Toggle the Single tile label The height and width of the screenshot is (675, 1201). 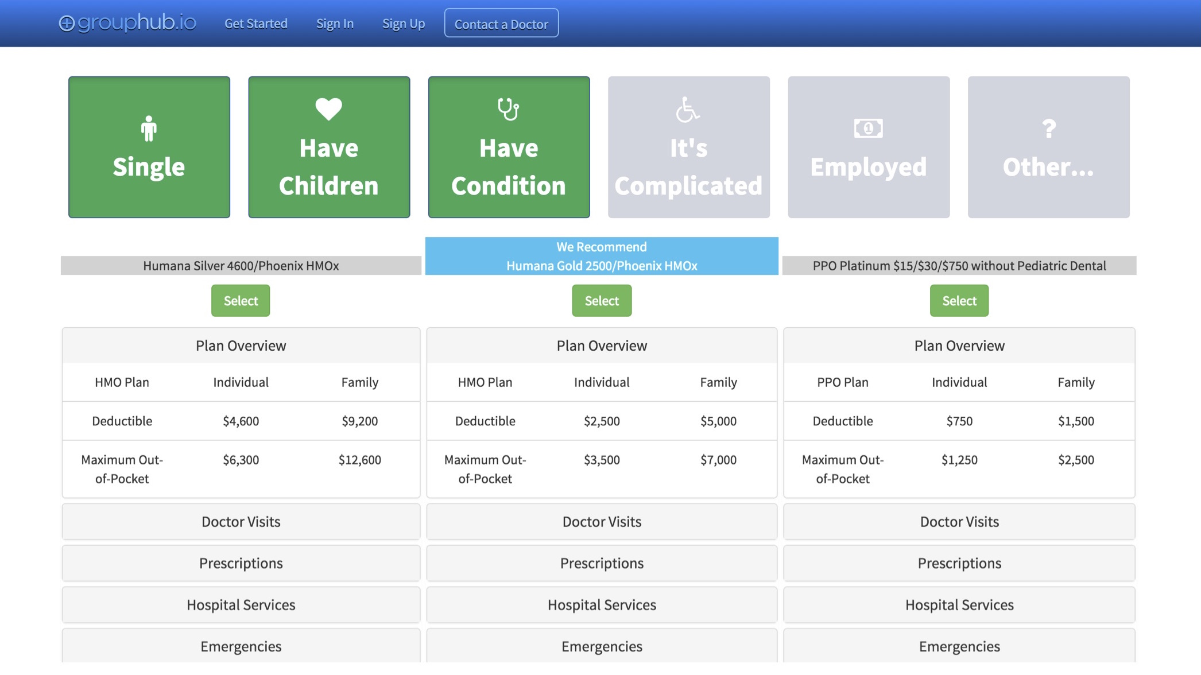coord(149,167)
